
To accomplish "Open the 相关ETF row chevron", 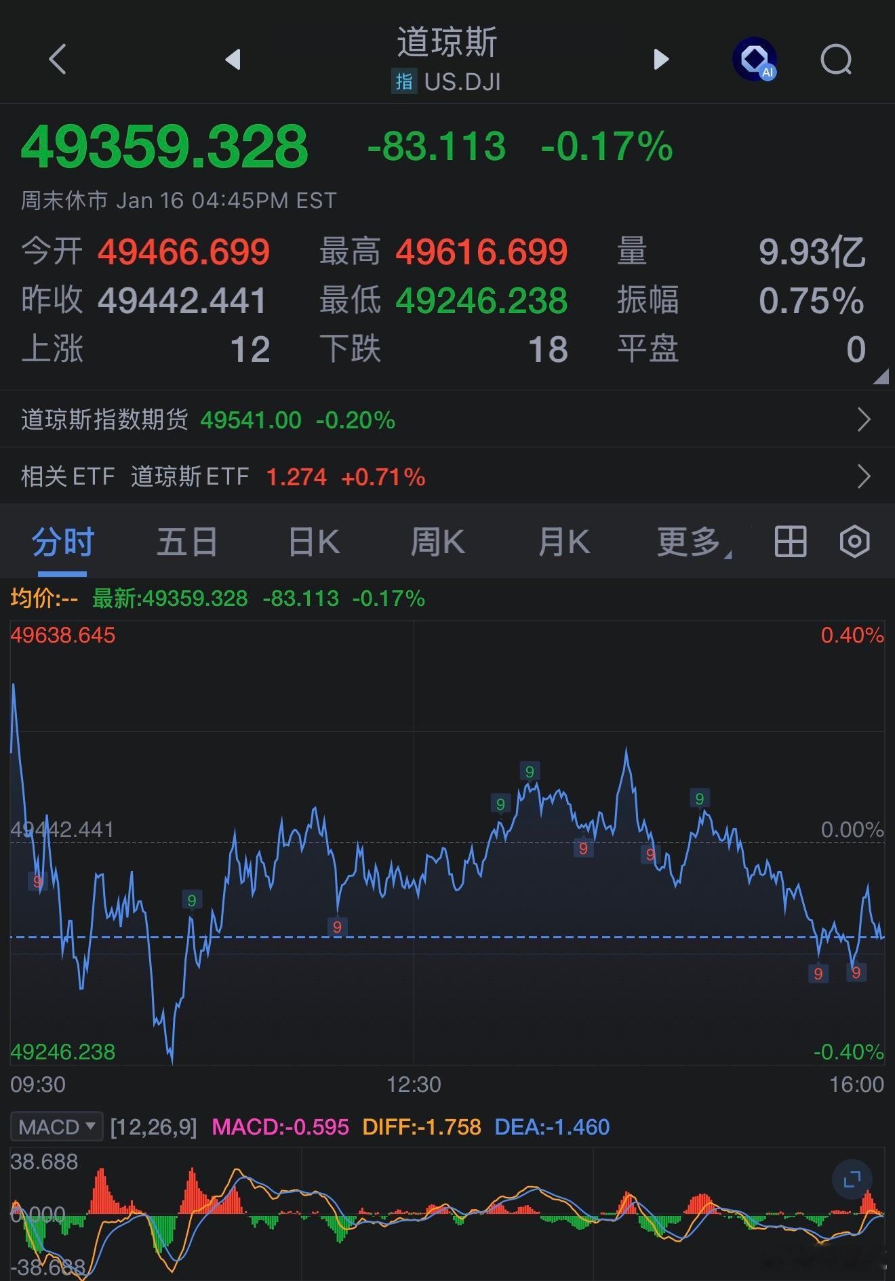I will 864,476.
